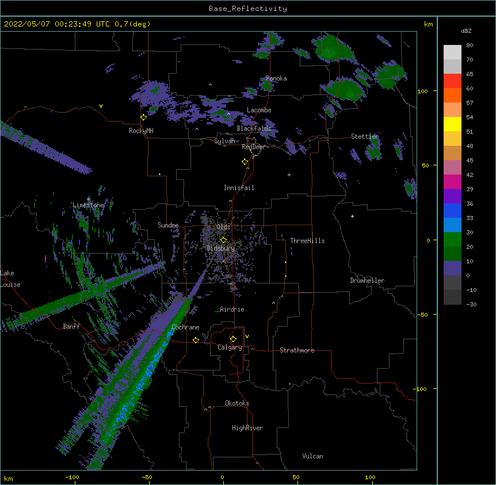Pick the magenta 42-39 dBZ legend swatch

(452, 181)
